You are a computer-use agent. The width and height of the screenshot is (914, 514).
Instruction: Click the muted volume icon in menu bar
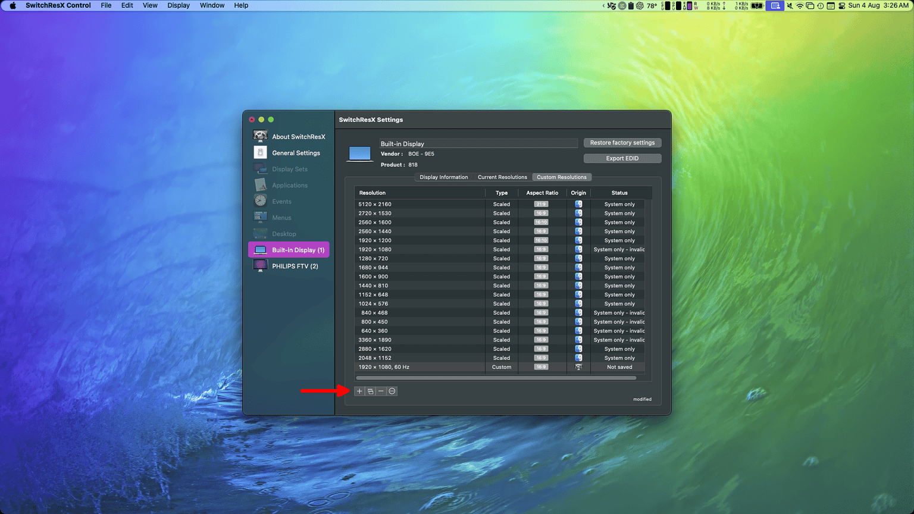[x=790, y=5]
